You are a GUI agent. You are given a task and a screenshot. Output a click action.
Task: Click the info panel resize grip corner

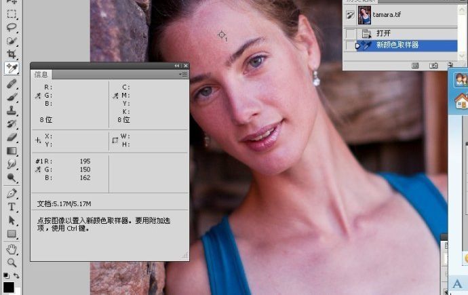tap(185, 256)
